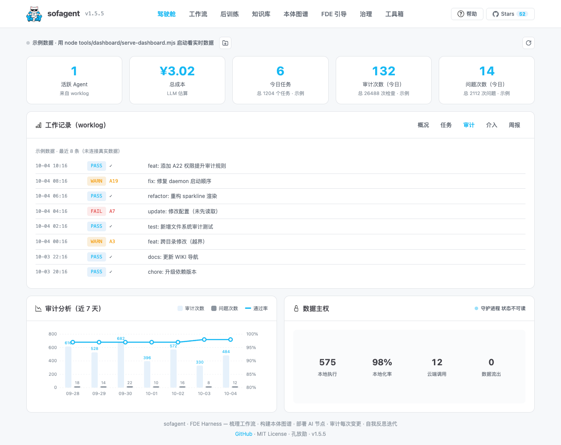Click the 今日任务 card showing 6

point(280,80)
